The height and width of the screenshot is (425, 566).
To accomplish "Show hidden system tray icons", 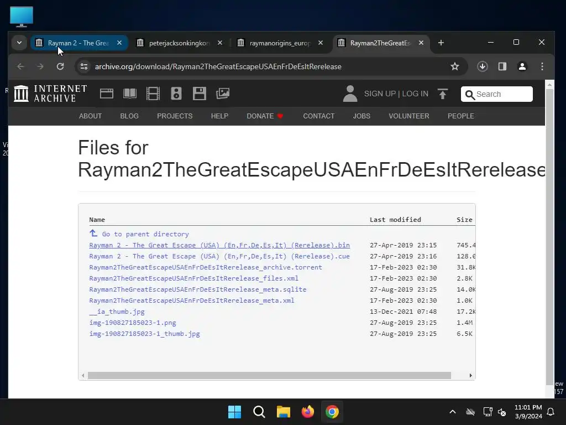I will 452,412.
